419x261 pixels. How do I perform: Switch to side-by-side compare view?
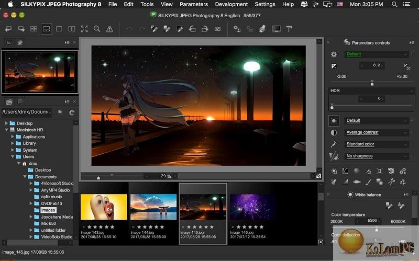(72, 29)
